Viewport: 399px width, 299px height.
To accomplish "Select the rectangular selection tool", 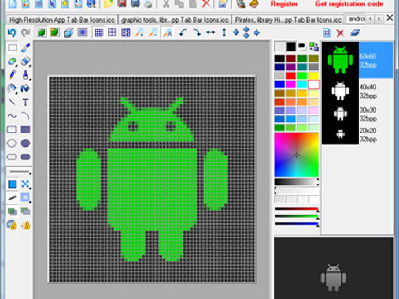I will (x=12, y=47).
